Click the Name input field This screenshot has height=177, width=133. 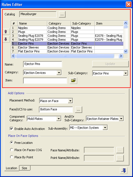coord(42,64)
